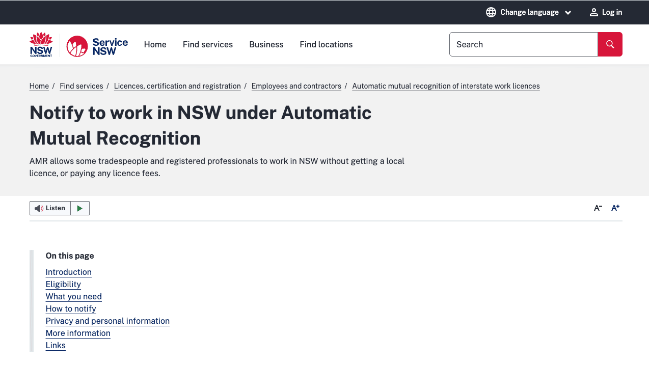Click the globe language icon
Image resolution: width=649 pixels, height=365 pixels.
pyautogui.click(x=491, y=12)
